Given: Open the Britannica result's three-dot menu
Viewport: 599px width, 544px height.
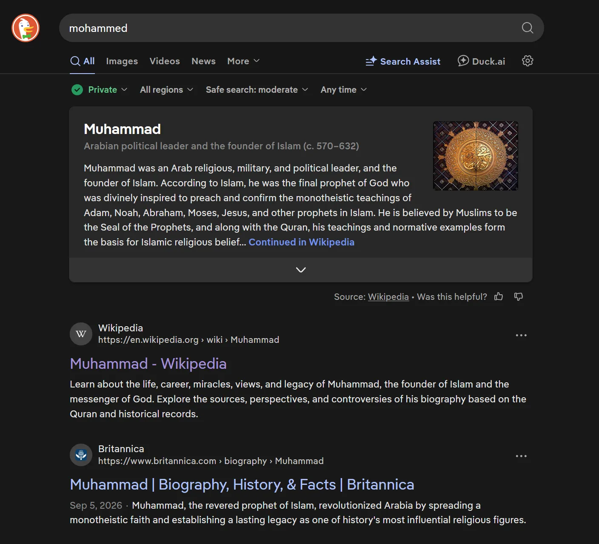Looking at the screenshot, I should (521, 456).
